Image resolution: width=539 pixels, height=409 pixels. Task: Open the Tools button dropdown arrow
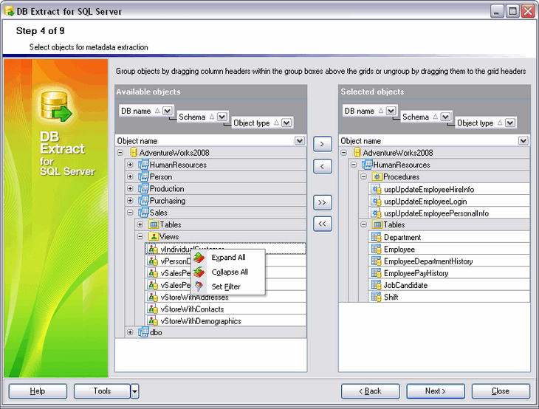(134, 391)
